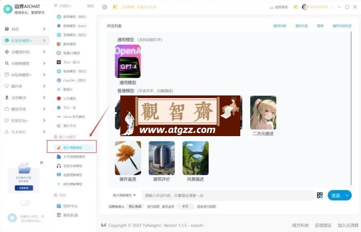This screenshot has height=232, width=361.
Task: Choose the 通义千问 icon
Action: (59, 126)
